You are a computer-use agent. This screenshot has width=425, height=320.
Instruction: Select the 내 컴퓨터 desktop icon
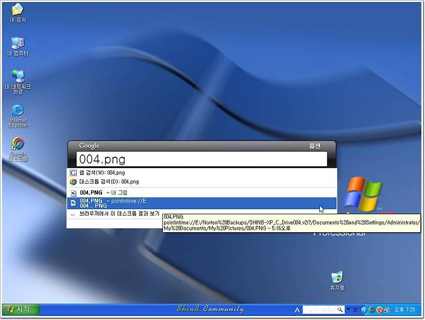tap(18, 47)
